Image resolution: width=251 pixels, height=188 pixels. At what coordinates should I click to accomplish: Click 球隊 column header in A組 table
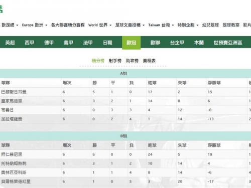pyautogui.click(x=6, y=83)
